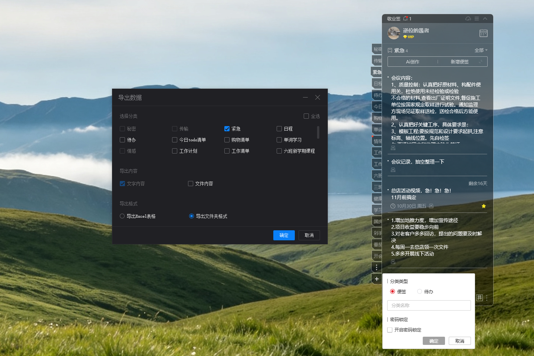Click the Ai创作 button

(413, 62)
